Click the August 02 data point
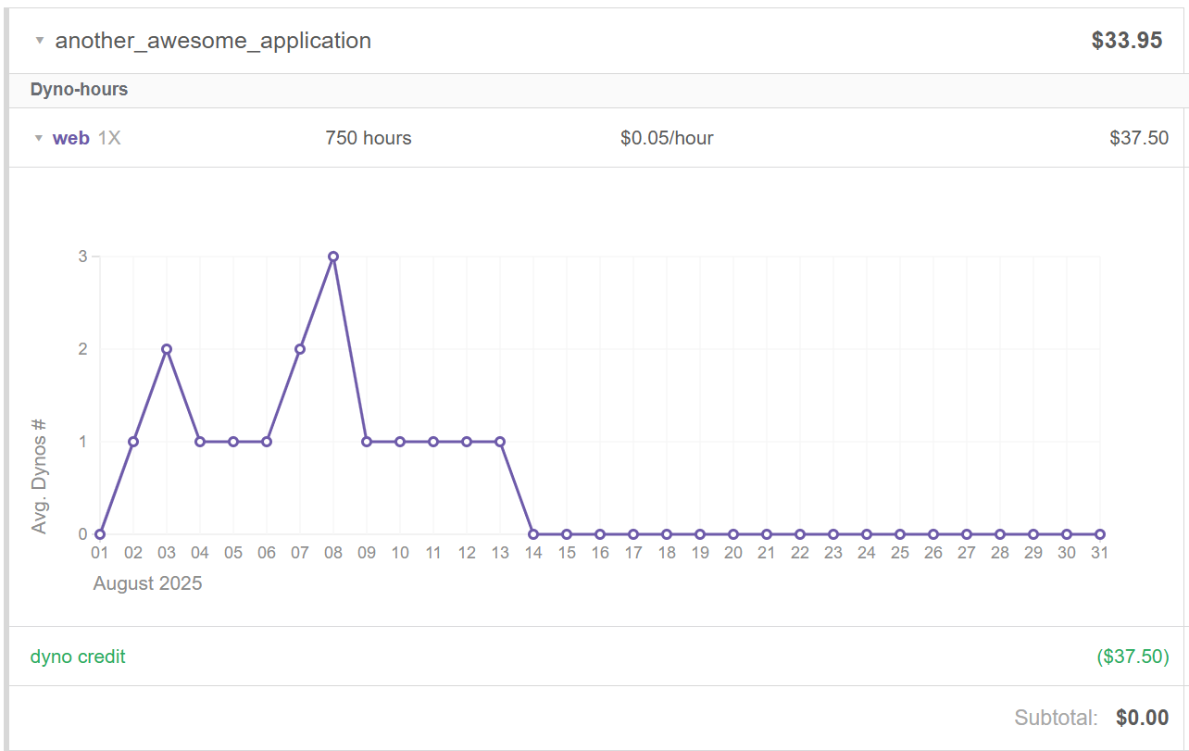 (133, 442)
